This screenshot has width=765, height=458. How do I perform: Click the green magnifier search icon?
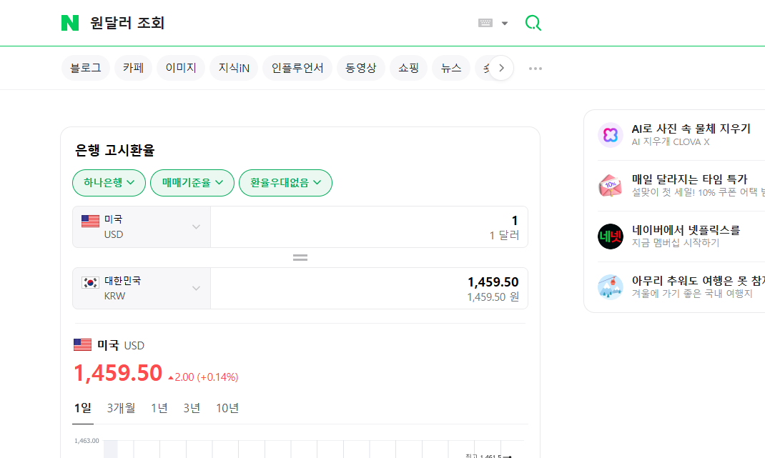click(x=533, y=22)
